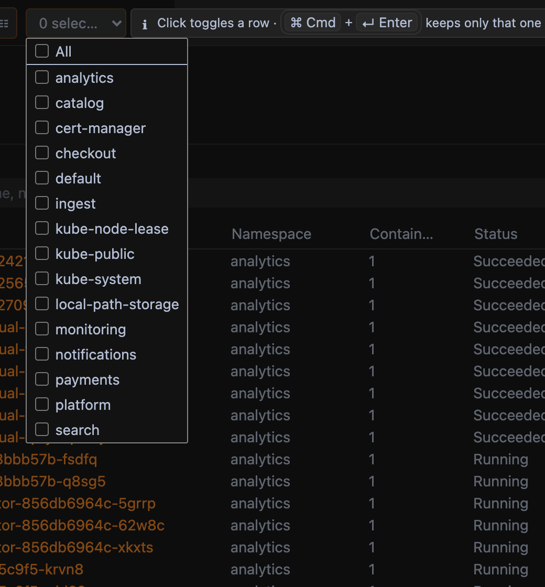Click the Enter key hint badge
The image size is (545, 587).
click(387, 23)
